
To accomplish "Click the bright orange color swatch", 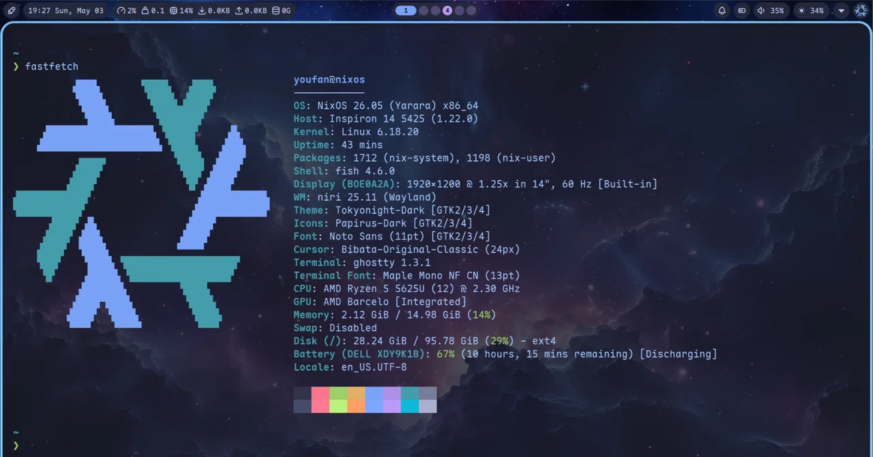I will point(356,406).
